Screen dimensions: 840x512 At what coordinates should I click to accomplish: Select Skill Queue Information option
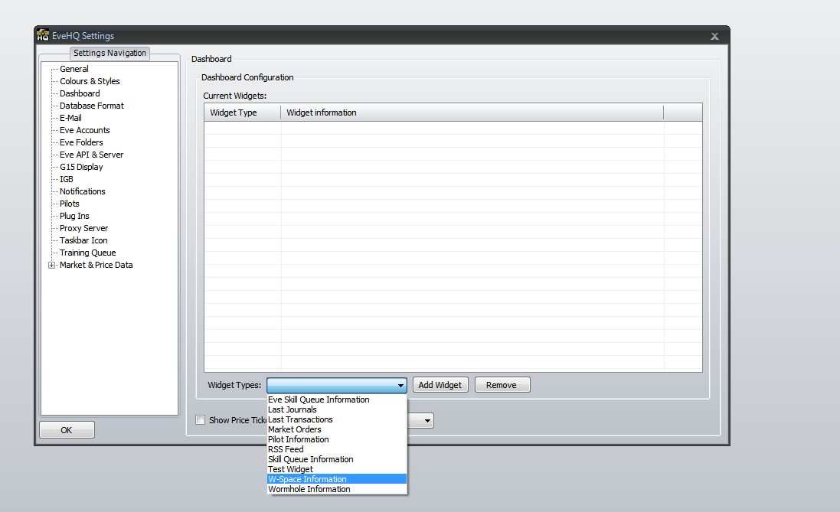tap(336, 459)
